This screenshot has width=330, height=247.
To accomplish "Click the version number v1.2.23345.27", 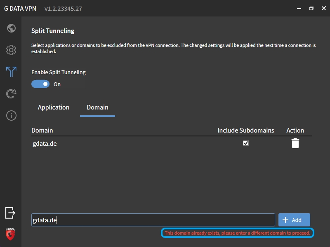I will coord(63,9).
